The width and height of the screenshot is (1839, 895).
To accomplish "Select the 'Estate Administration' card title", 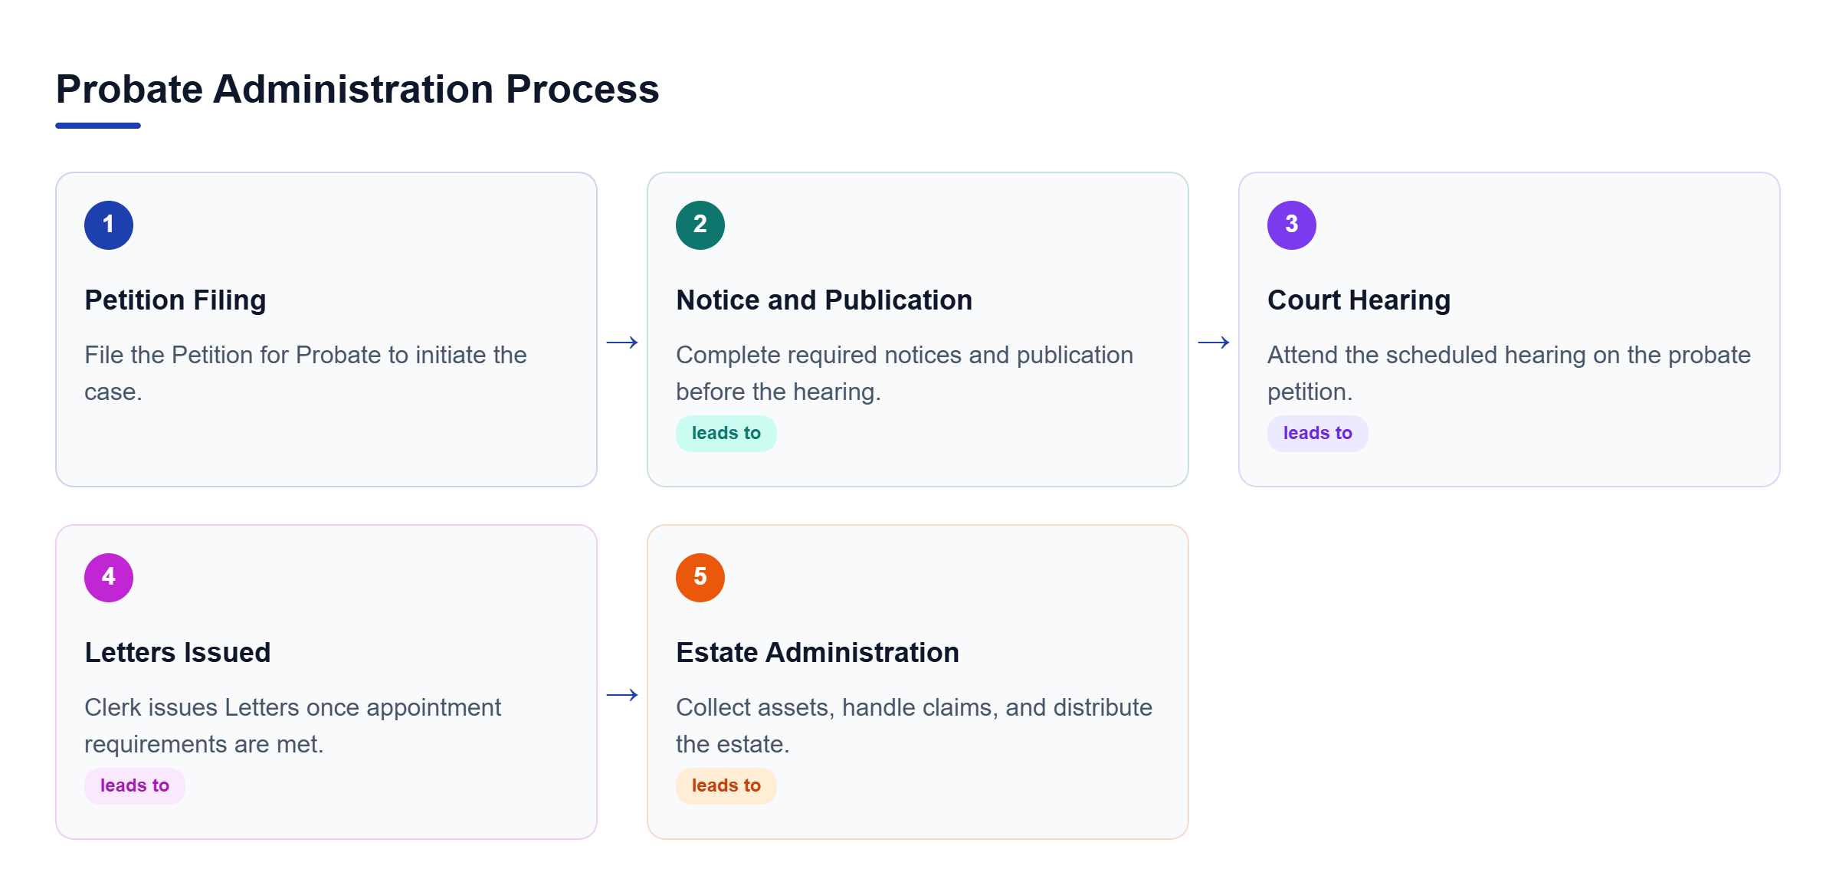I will [818, 653].
